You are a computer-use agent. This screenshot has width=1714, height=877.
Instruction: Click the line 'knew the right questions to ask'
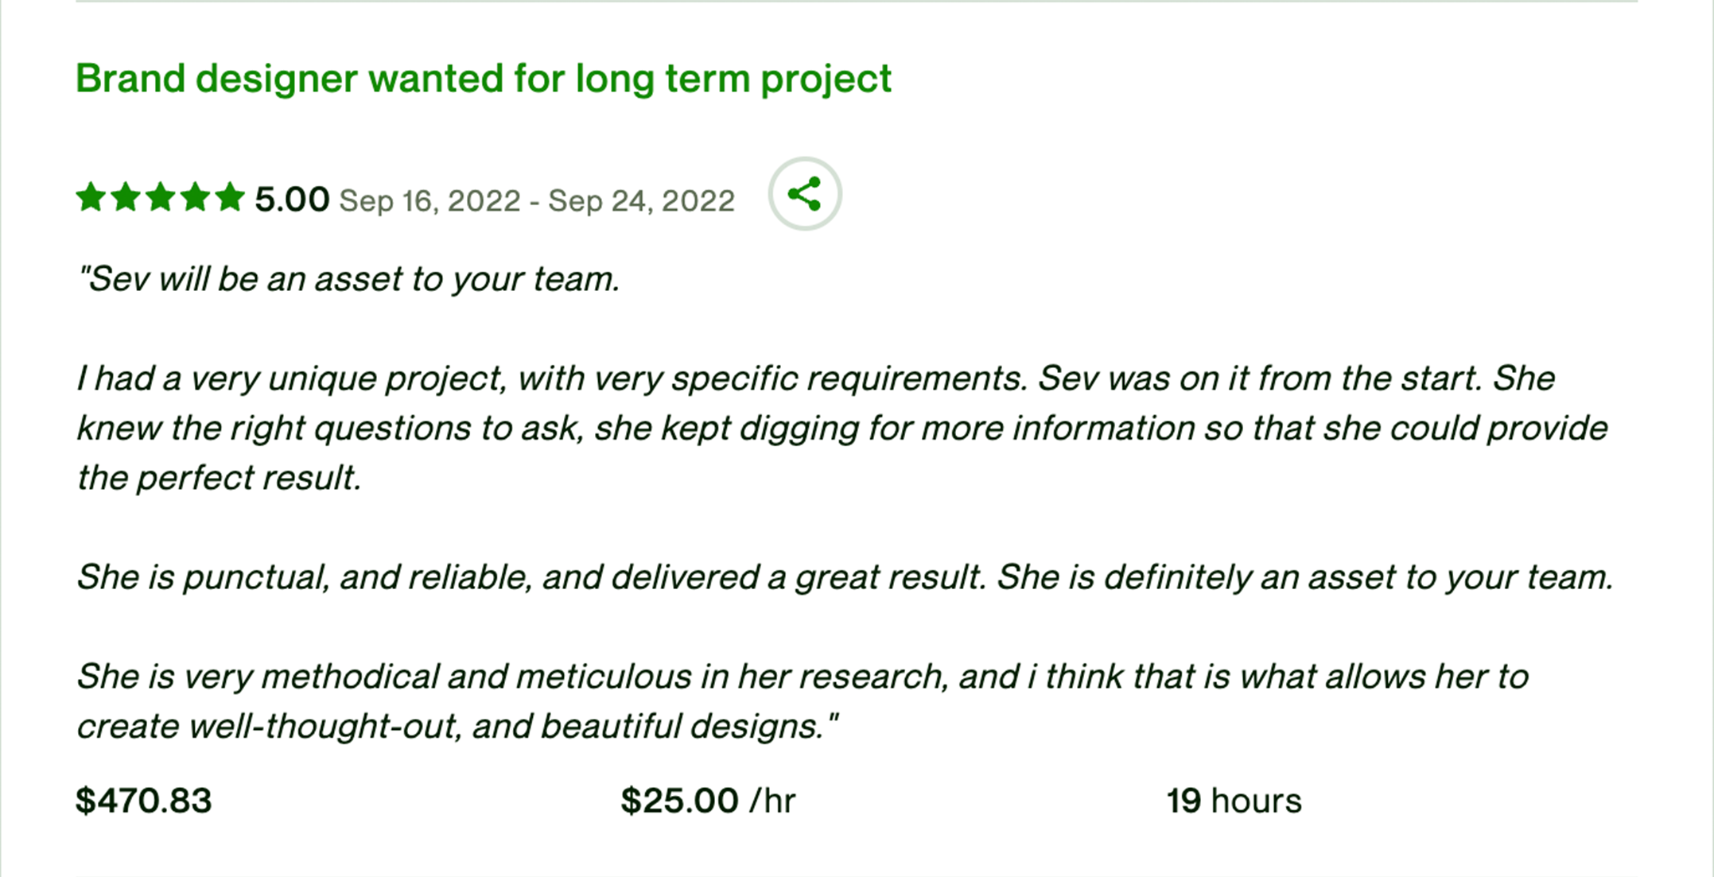click(841, 429)
